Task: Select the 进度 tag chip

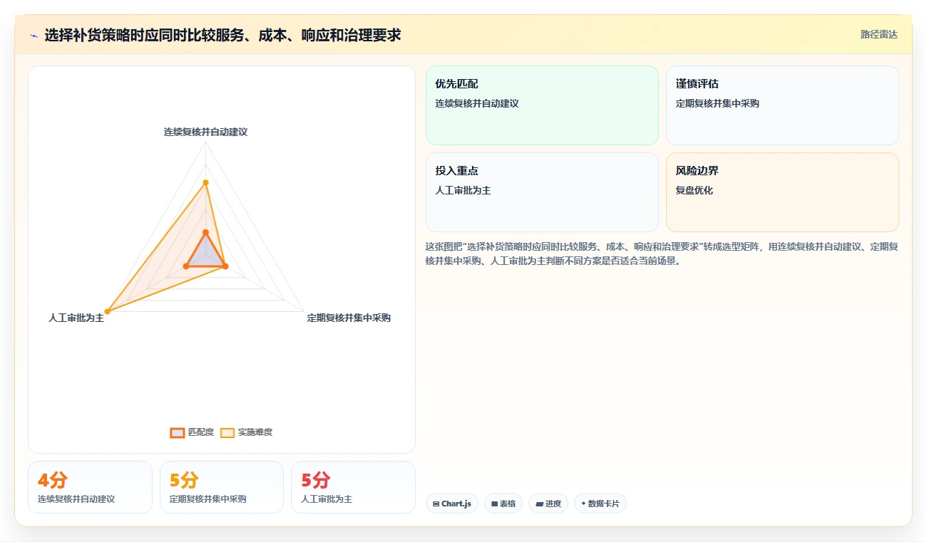Action: click(x=548, y=504)
